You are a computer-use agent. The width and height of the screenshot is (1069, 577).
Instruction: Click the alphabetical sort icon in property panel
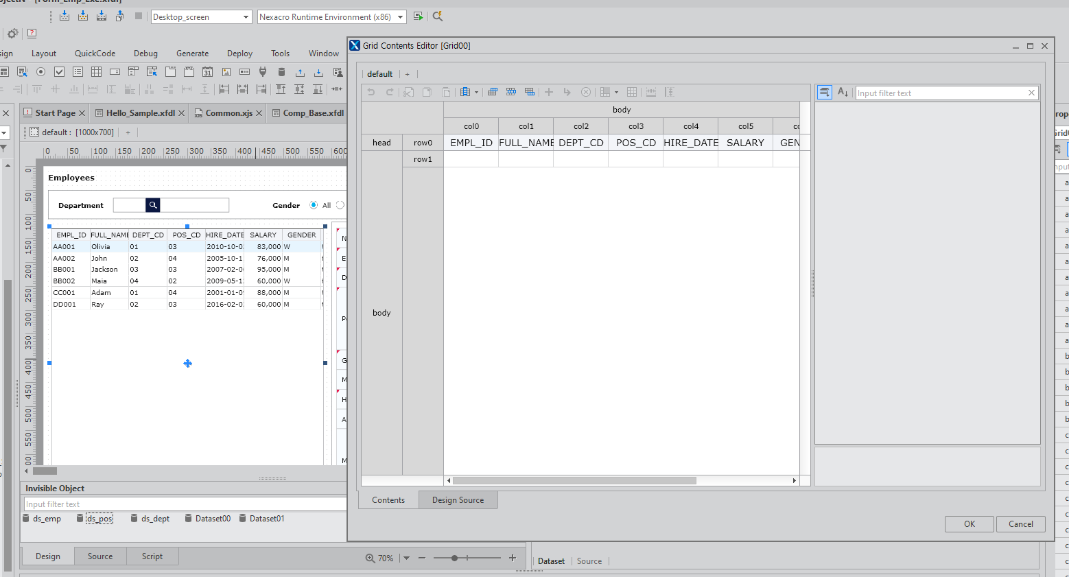(x=843, y=92)
